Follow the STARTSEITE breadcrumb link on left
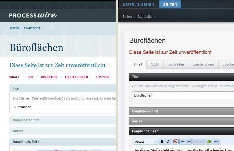 click(32, 28)
